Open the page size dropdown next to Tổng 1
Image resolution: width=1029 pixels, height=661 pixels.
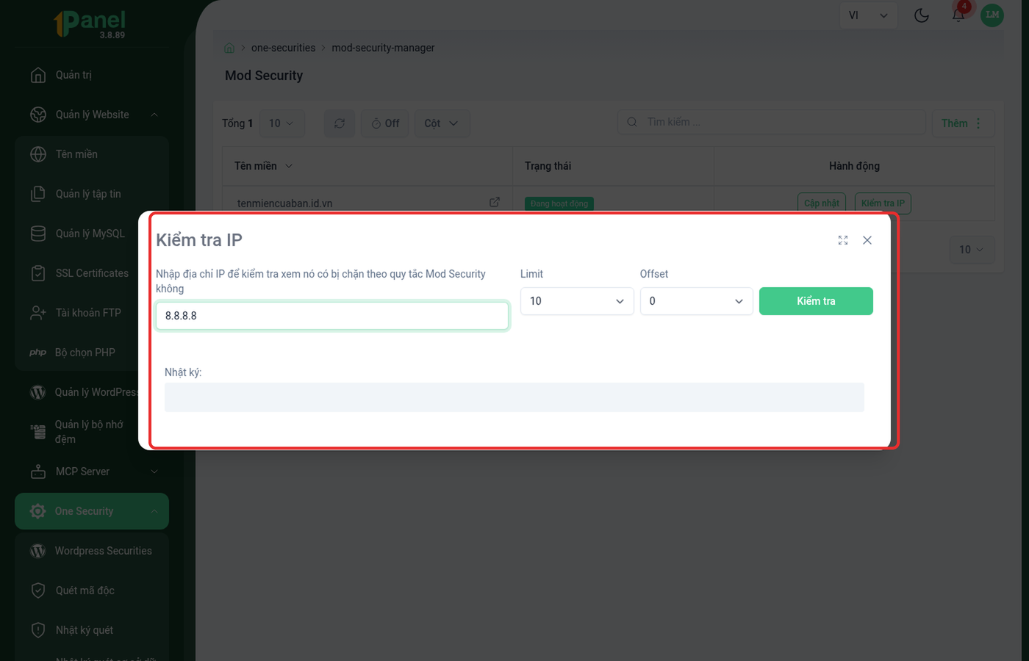click(282, 123)
